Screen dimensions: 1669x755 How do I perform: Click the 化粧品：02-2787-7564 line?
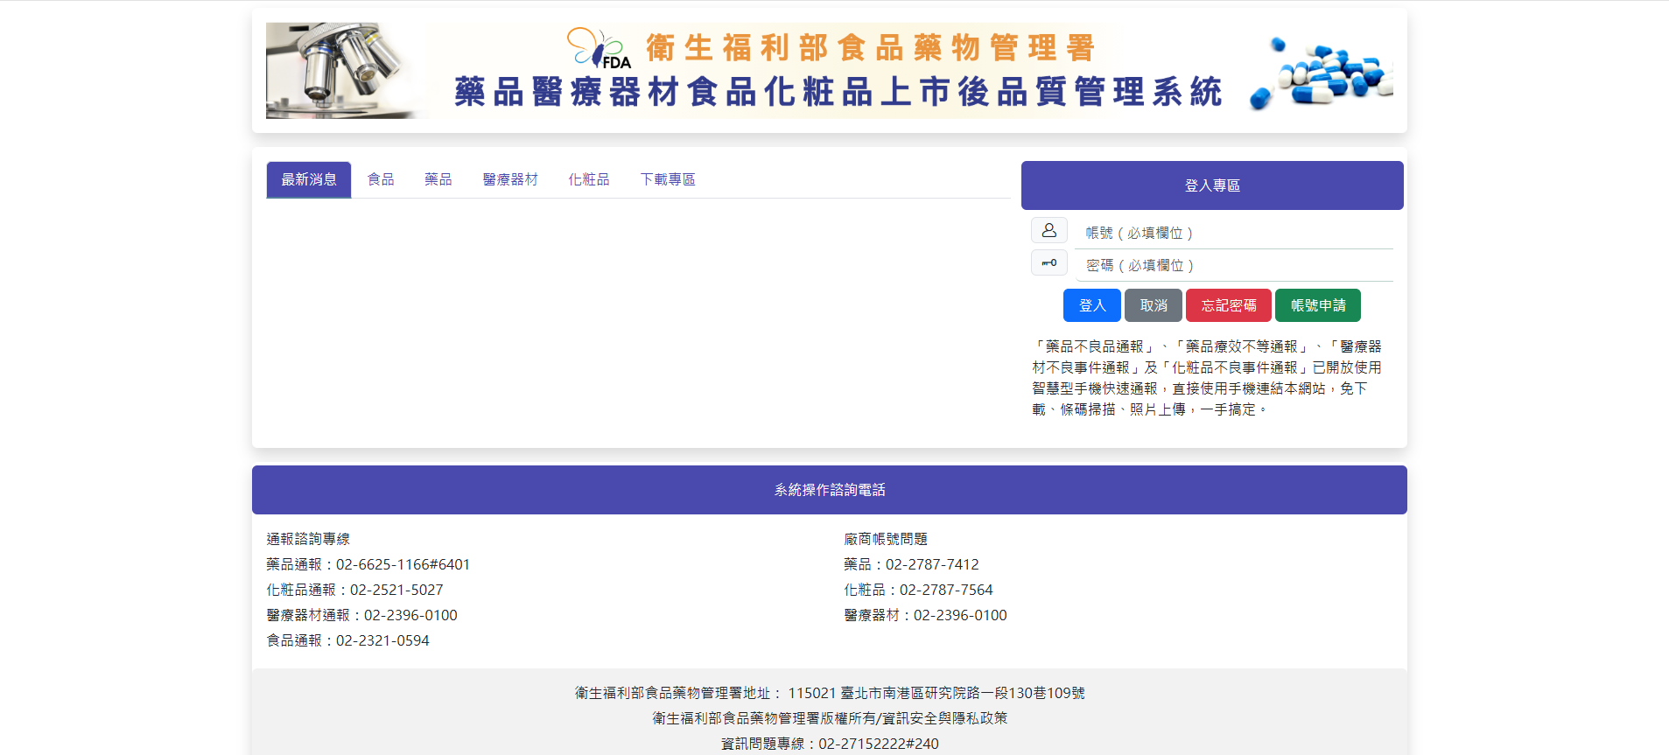coord(919,590)
